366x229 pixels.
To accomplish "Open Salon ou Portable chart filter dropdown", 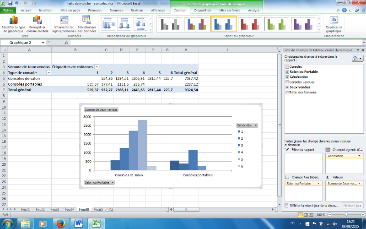I will click(112, 182).
